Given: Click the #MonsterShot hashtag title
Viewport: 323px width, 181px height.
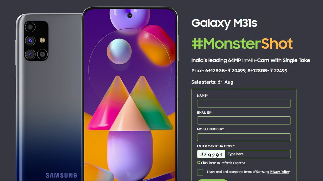Looking at the screenshot, I should [242, 43].
